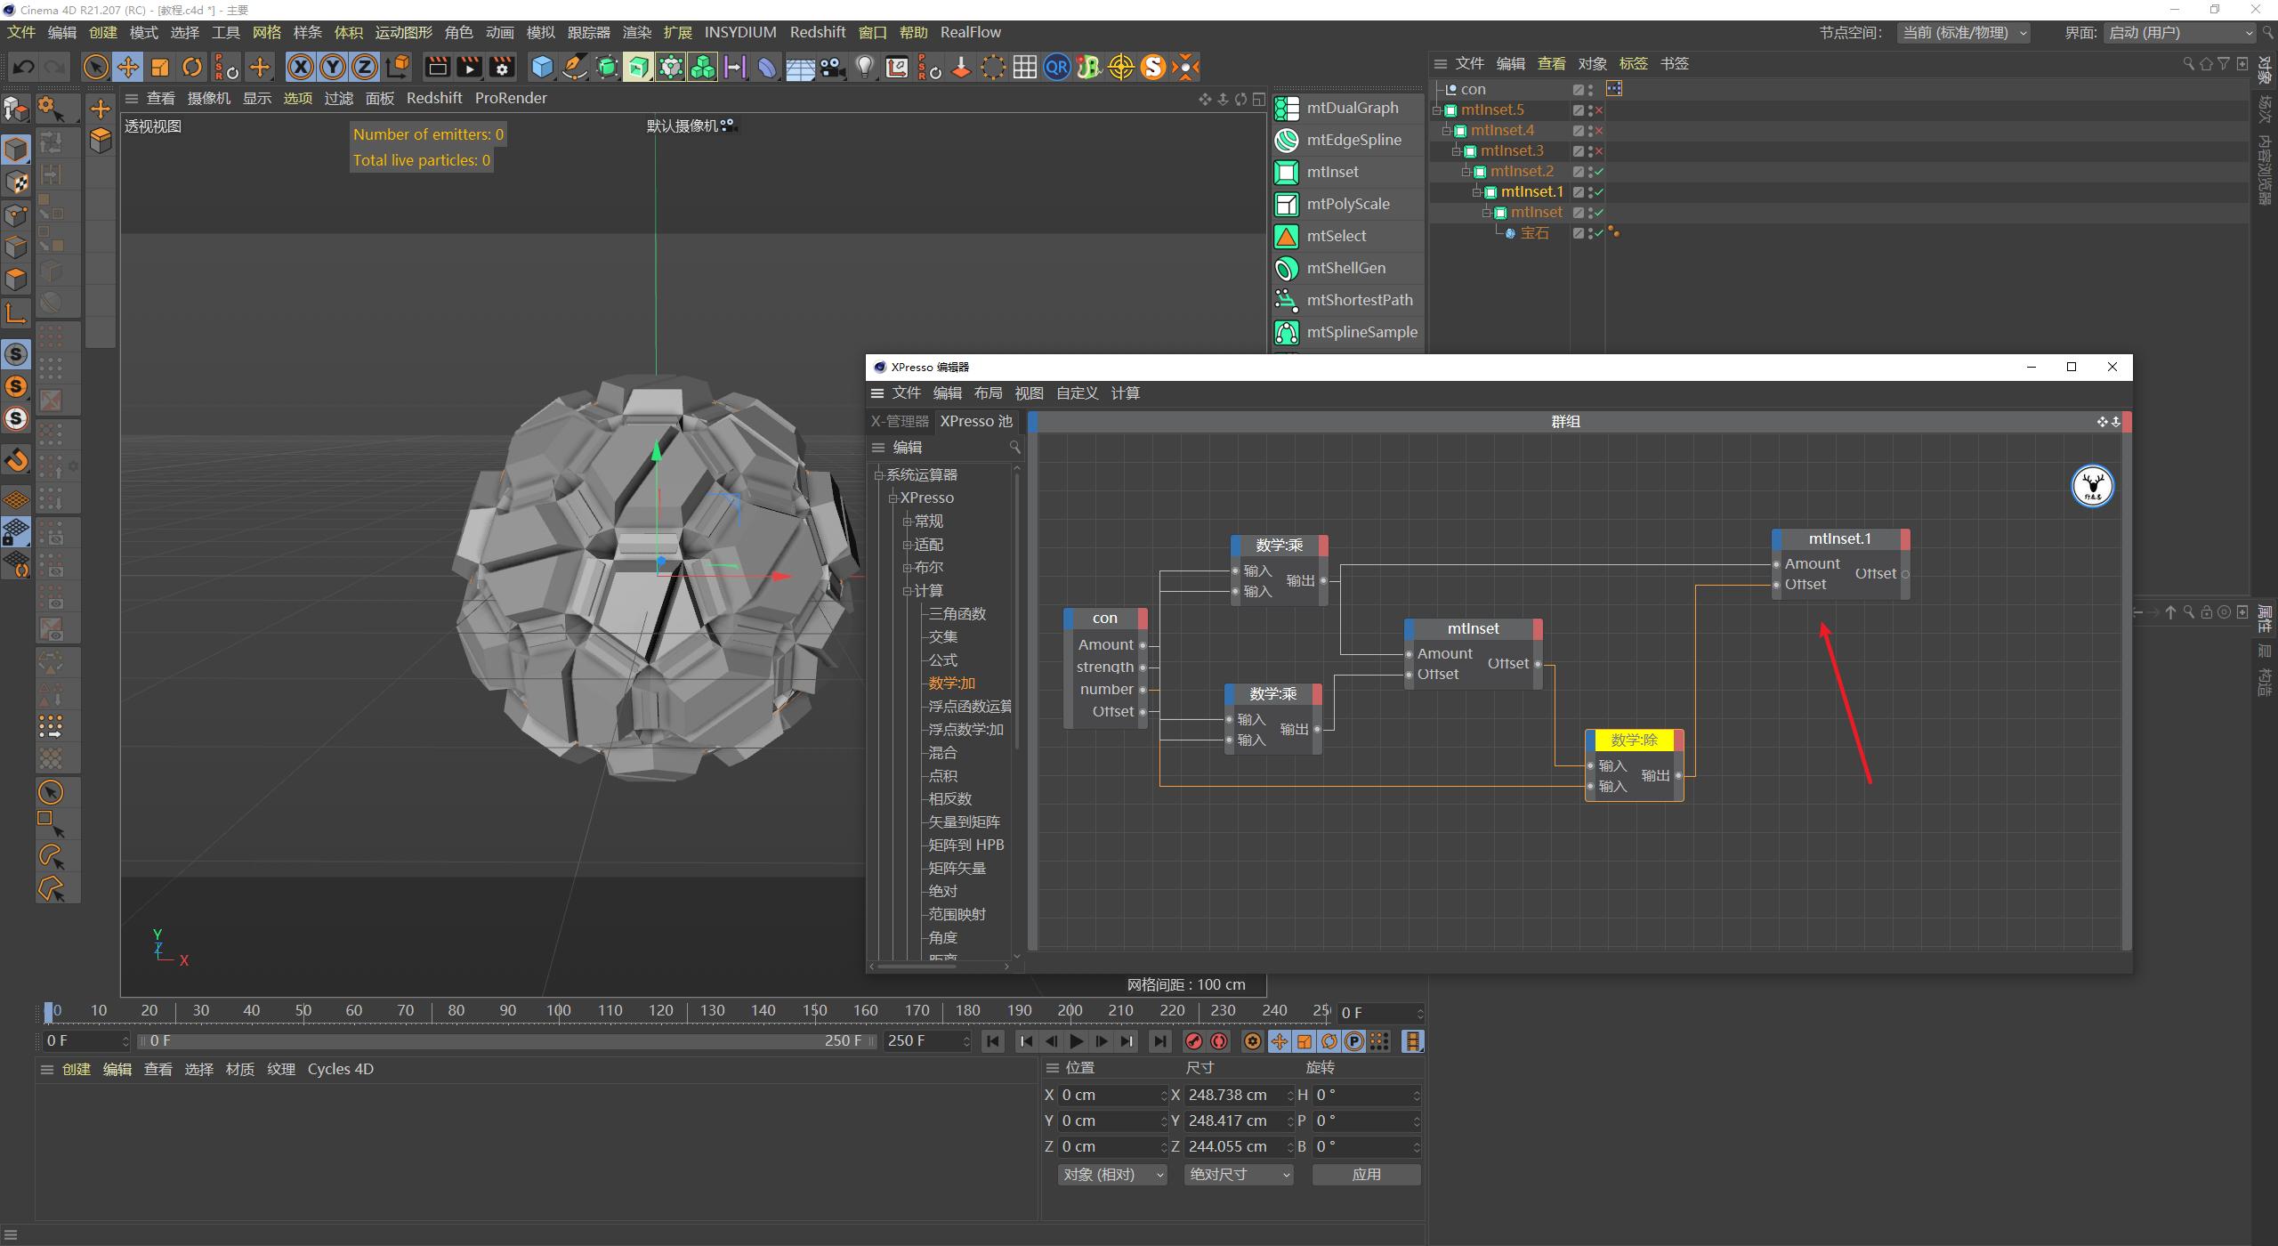
Task: Collapse the mtInset.5 hierarchy
Action: click(1437, 109)
